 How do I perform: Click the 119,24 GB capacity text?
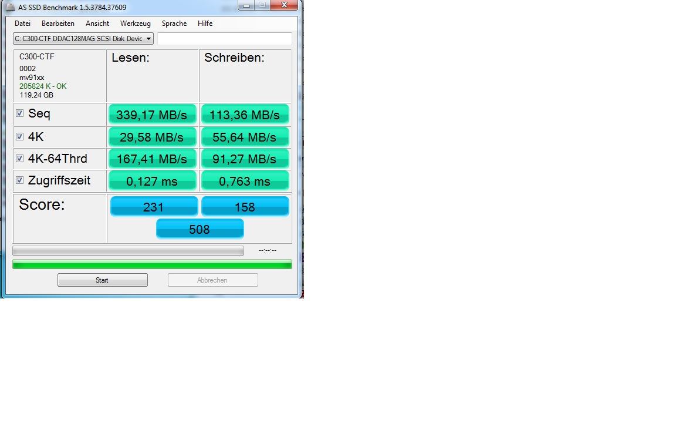36,95
